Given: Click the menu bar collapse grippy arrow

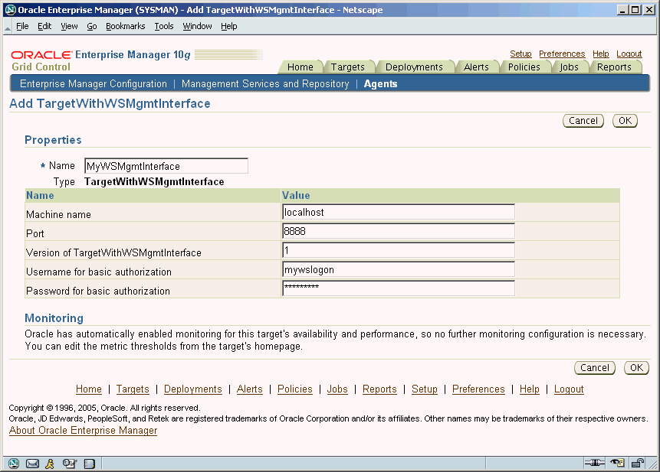Looking at the screenshot, I should click(8, 28).
